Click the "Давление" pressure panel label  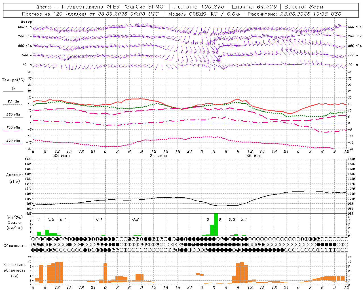[x=15, y=175]
